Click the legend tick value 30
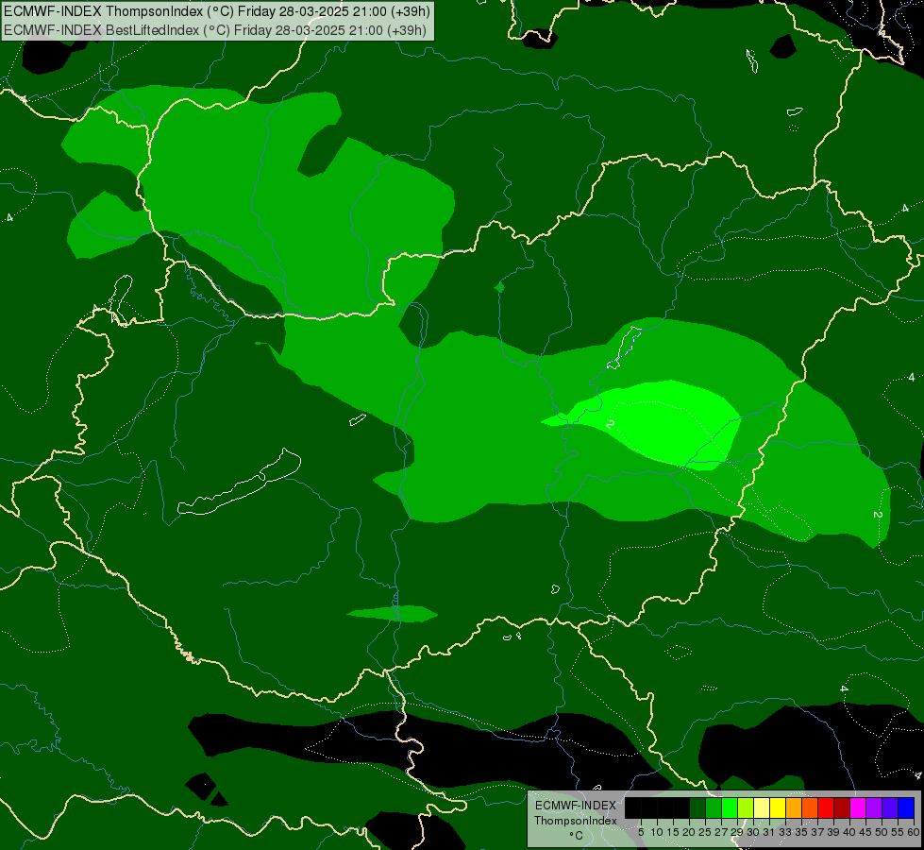 [753, 832]
